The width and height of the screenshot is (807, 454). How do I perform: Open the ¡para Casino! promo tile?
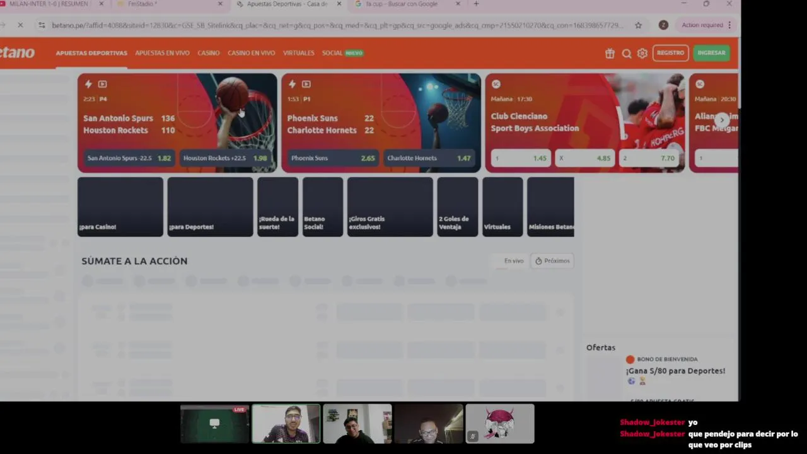click(x=120, y=207)
